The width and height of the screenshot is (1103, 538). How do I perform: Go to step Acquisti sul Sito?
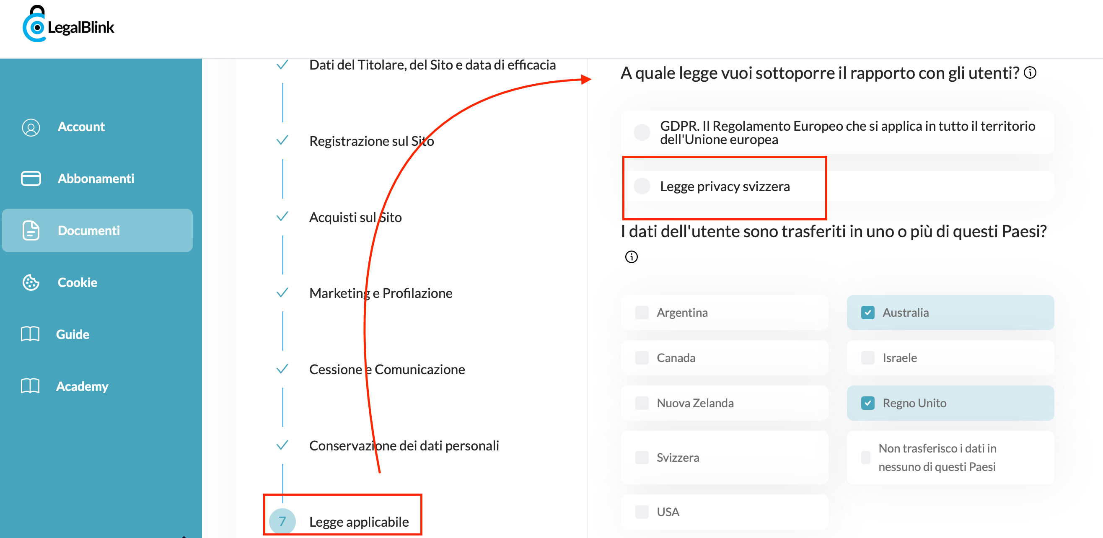pos(355,217)
